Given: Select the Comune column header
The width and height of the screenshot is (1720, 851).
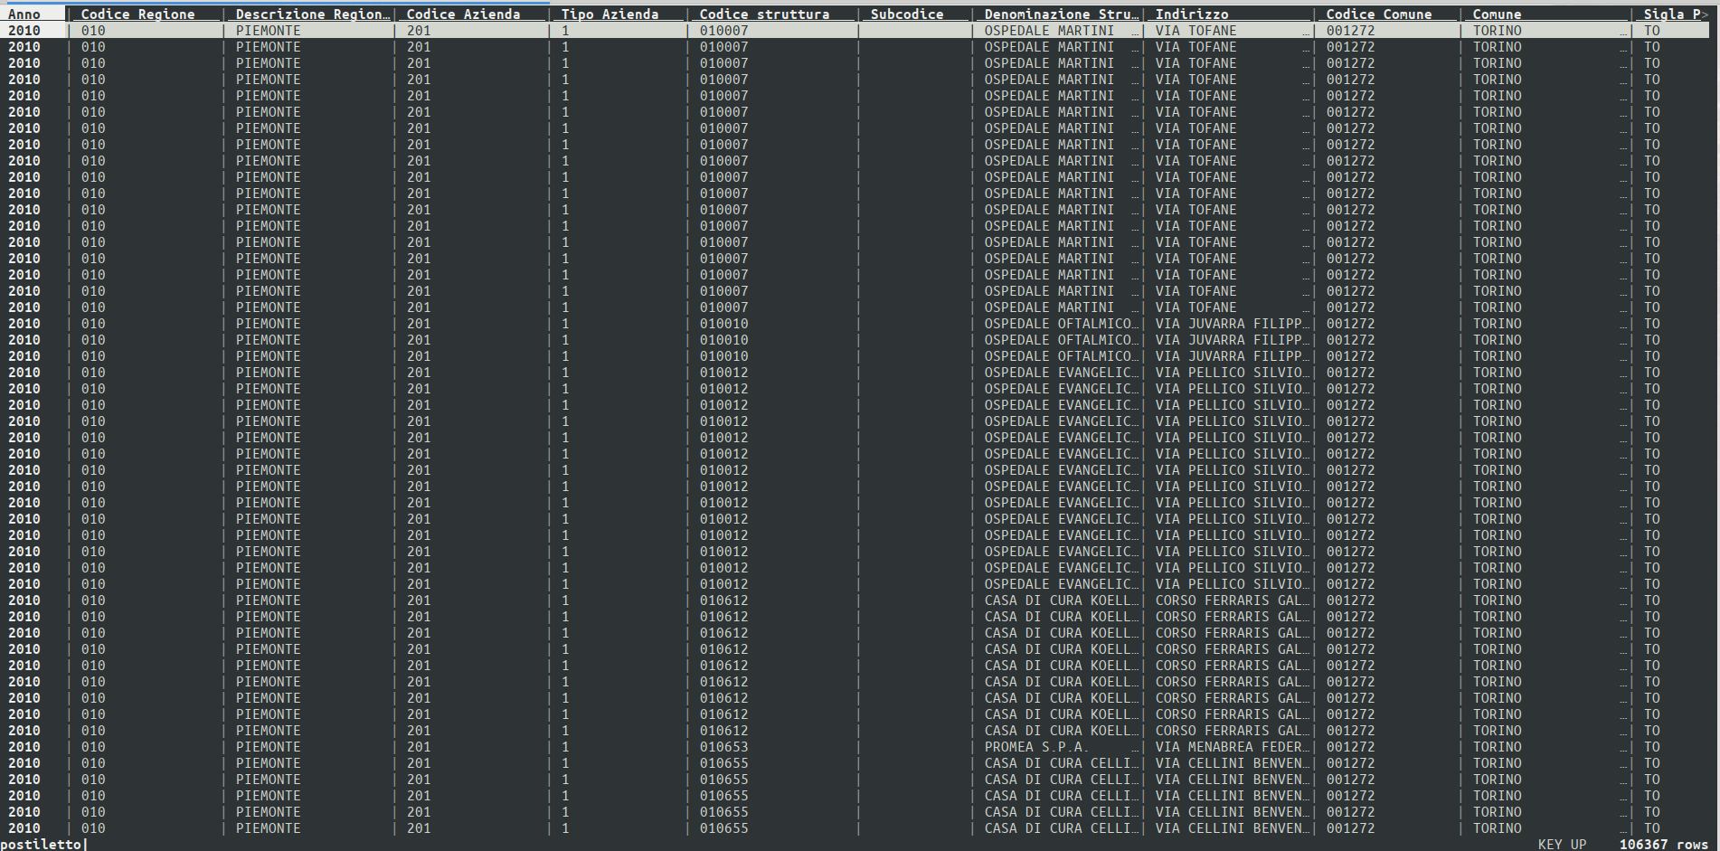Looking at the screenshot, I should [x=1497, y=14].
